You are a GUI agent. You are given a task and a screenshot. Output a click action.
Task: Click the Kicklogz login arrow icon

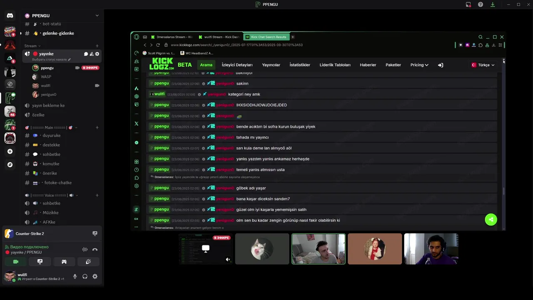click(x=441, y=65)
